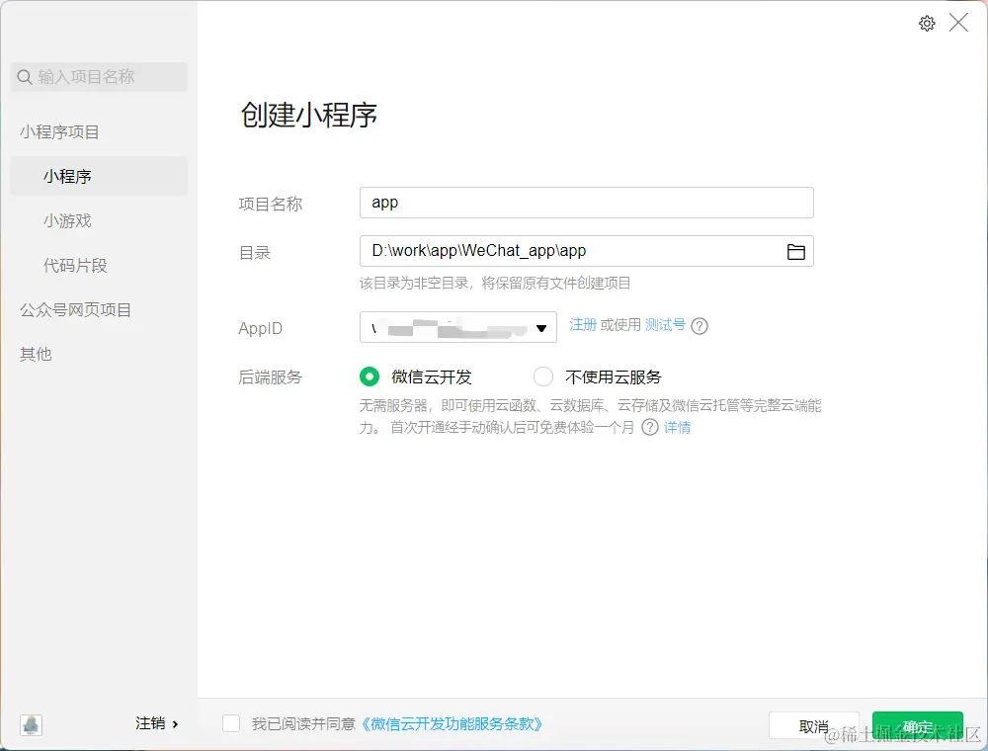Image resolution: width=988 pixels, height=751 pixels.
Task: Open 代码片段 sidebar item
Action: tap(75, 265)
